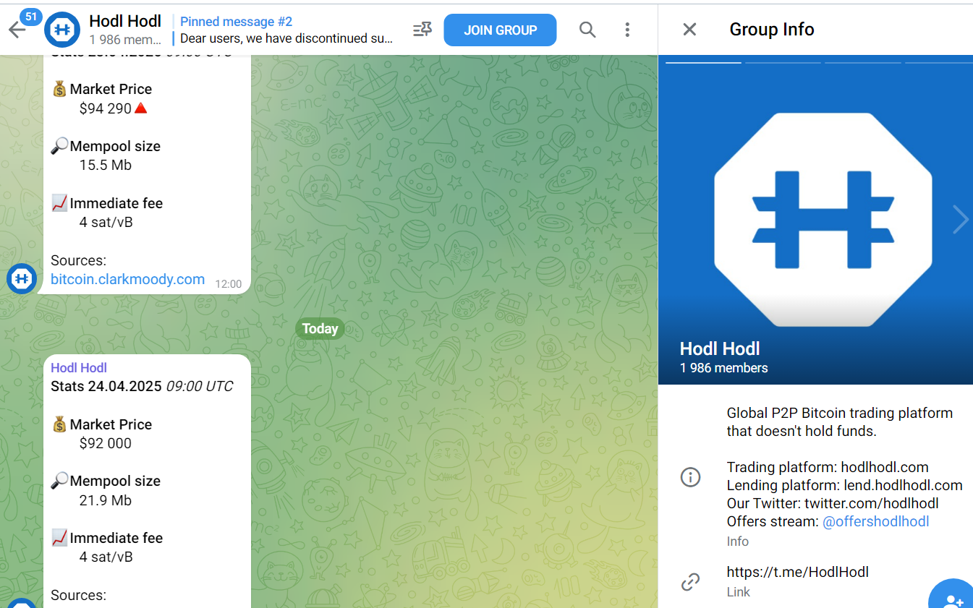Click the 21.9 Mb mempool size value
Screen dimensions: 973x608
106,500
